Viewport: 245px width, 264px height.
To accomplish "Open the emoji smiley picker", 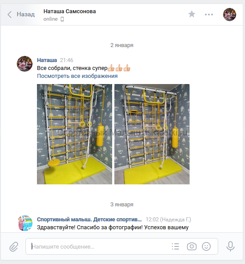I will click(x=206, y=246).
